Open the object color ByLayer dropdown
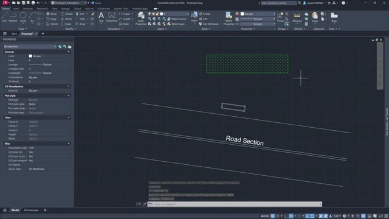389x219 pixels. click(x=258, y=14)
